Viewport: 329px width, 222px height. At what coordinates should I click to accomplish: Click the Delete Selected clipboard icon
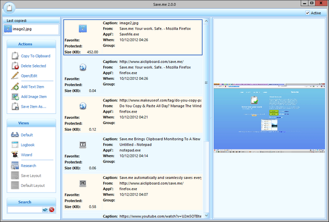(x=15, y=66)
